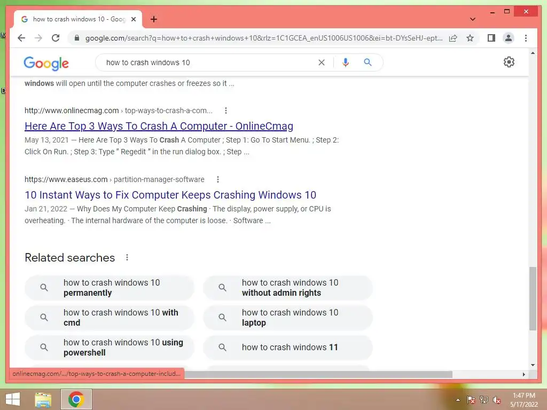Open the taskbar clock and date
This screenshot has height=410, width=547.
[524, 400]
